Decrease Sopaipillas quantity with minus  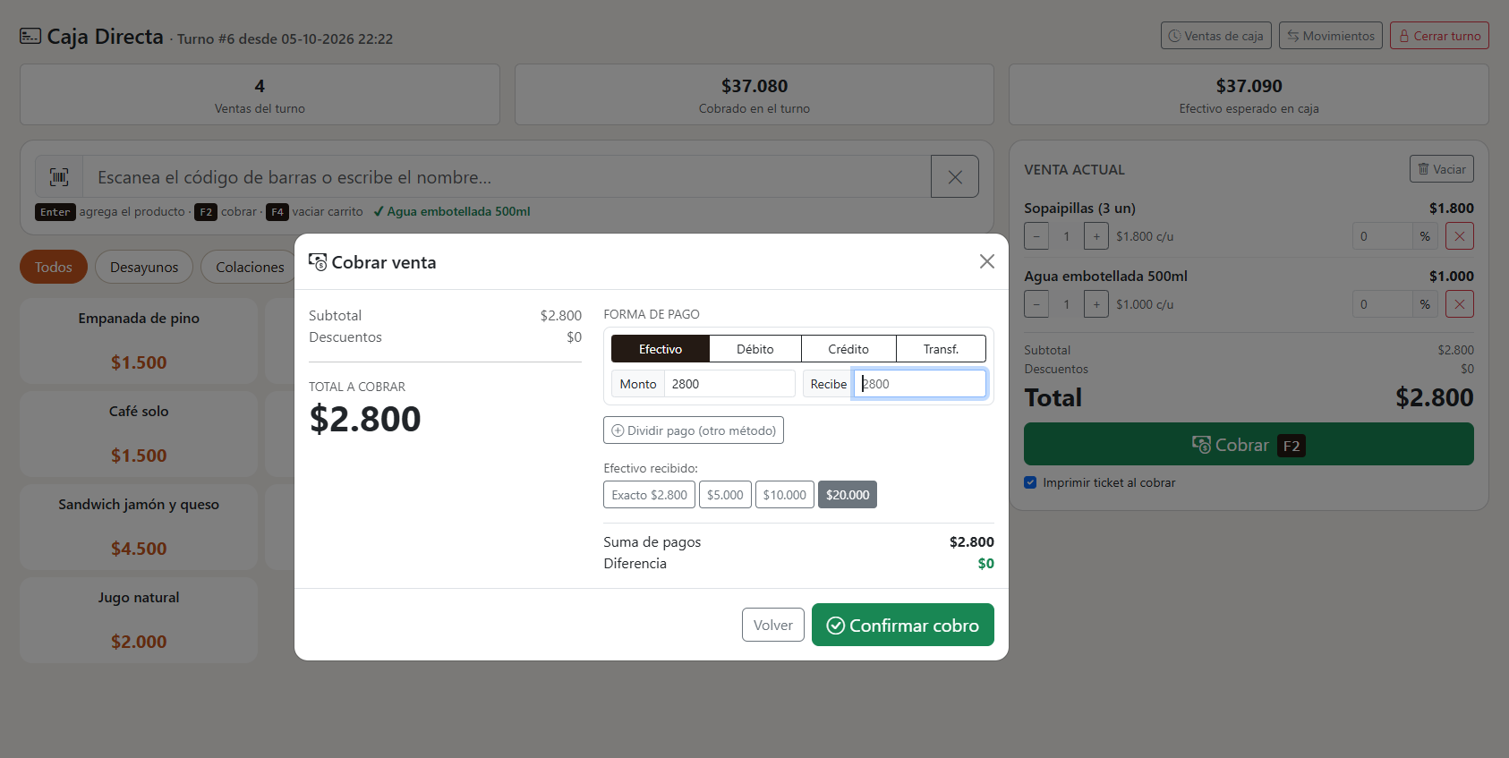point(1036,236)
